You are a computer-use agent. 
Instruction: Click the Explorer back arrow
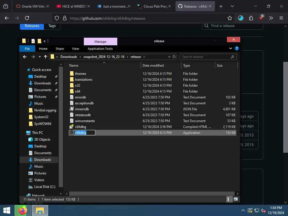pyautogui.click(x=25, y=57)
